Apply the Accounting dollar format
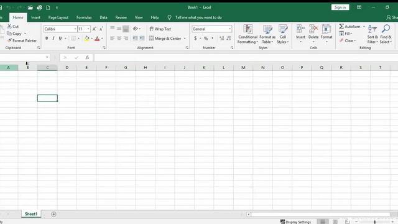 point(195,39)
